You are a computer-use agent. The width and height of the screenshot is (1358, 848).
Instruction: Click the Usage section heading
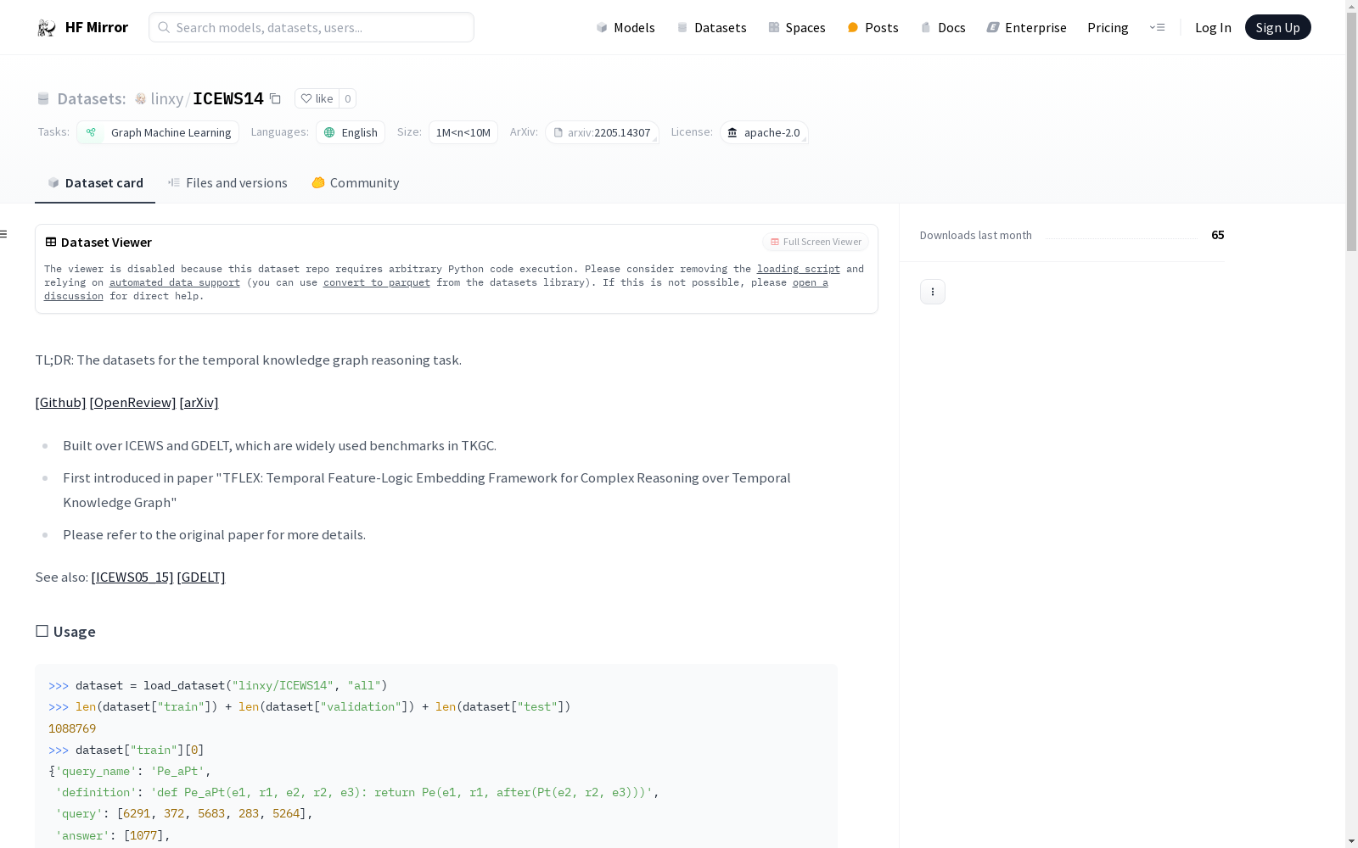[x=65, y=632]
